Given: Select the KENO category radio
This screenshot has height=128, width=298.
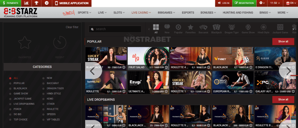Looking at the screenshot, I should pos(43,99).
